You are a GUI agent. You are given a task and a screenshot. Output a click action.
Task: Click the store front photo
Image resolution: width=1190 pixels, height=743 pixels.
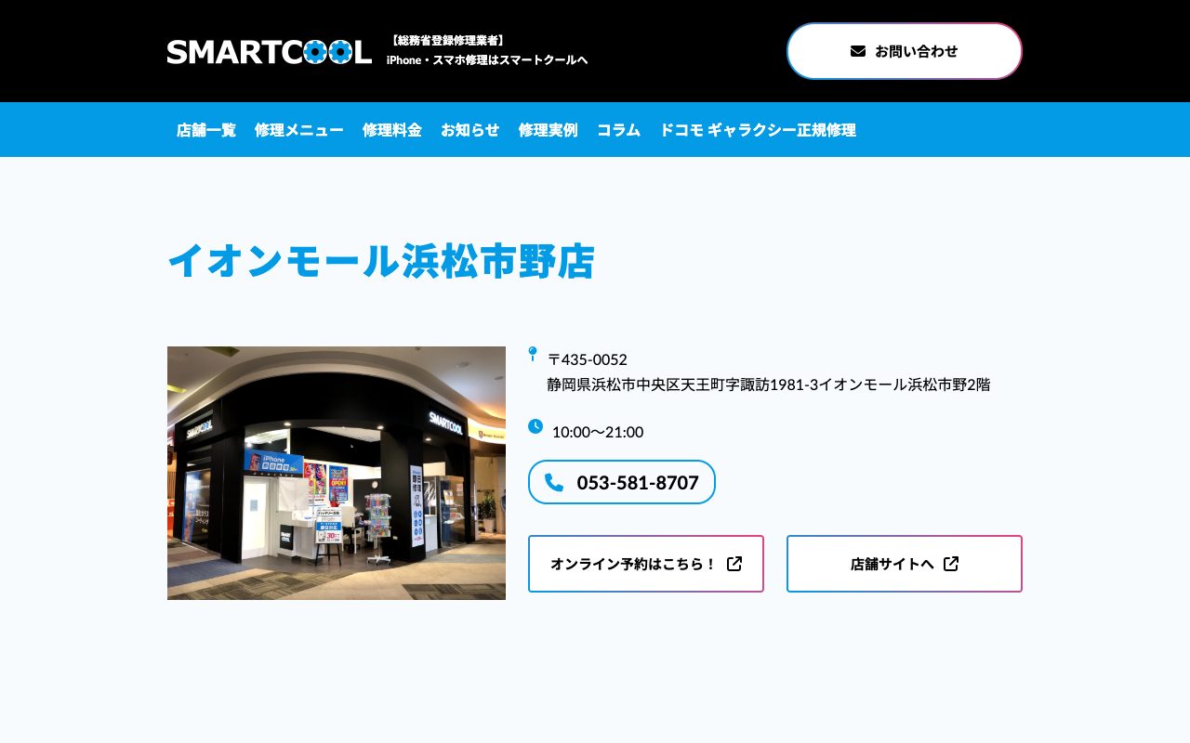(337, 473)
